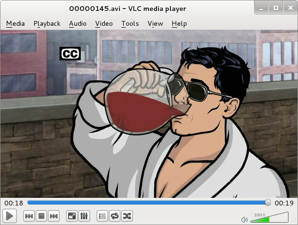Maximize the VLC window
The image size is (298, 225).
[x=276, y=8]
